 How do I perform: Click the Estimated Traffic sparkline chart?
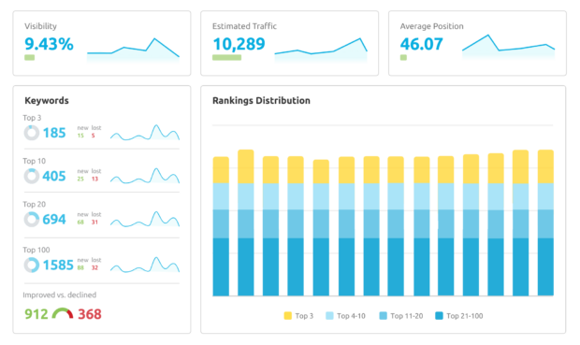321,49
